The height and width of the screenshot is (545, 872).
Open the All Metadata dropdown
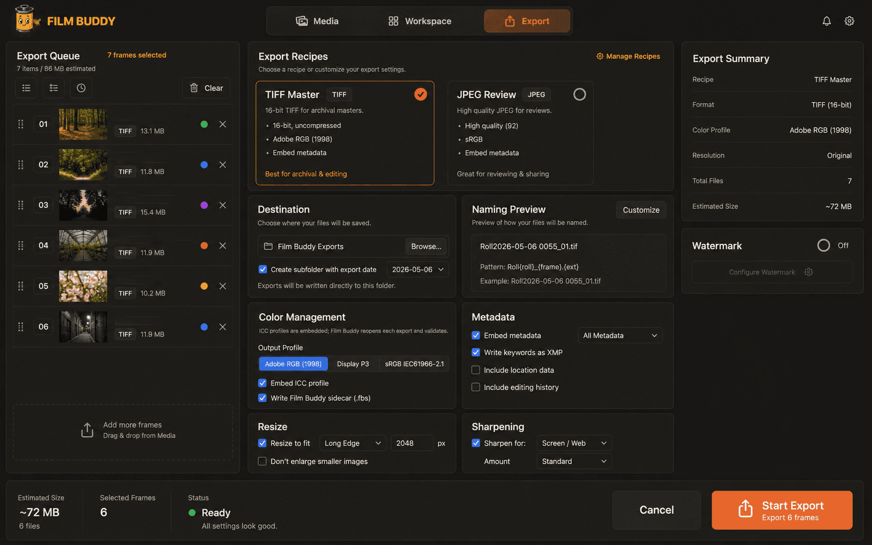pos(620,335)
